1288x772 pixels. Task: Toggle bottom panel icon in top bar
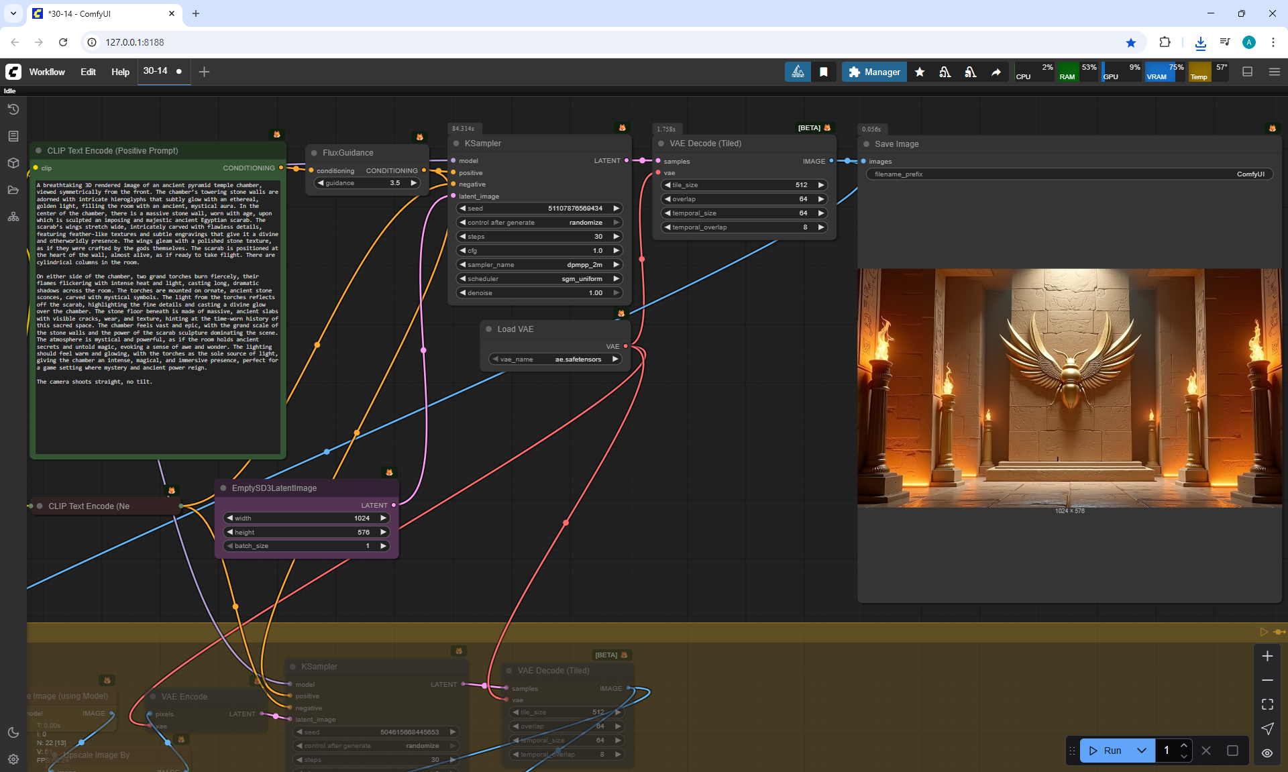click(x=1247, y=72)
